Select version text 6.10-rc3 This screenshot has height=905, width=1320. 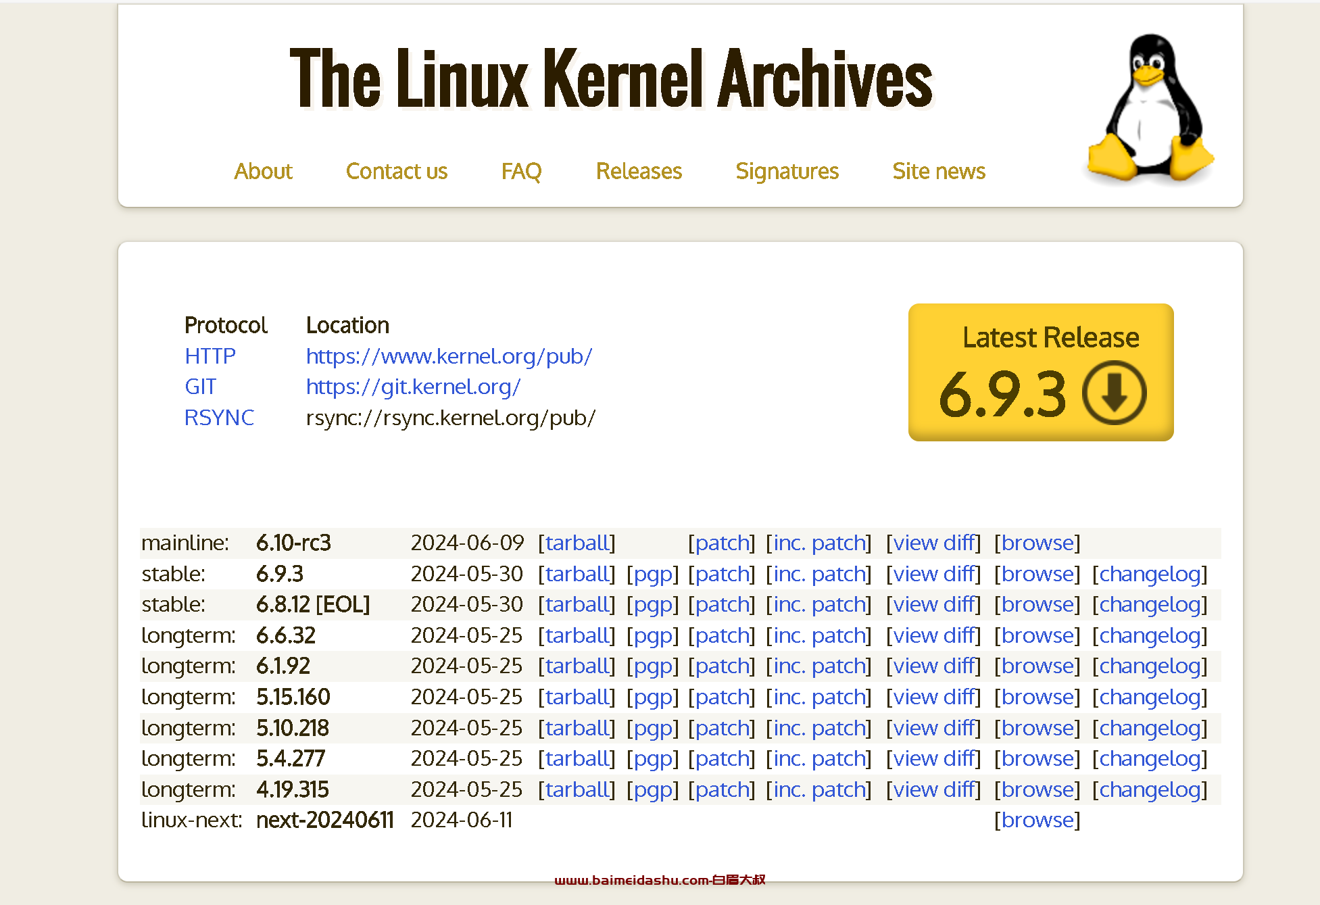(x=293, y=543)
